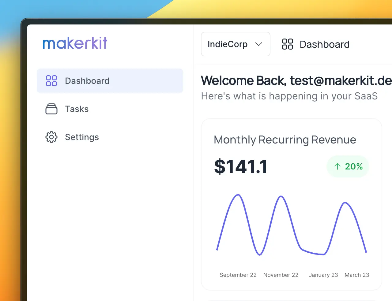This screenshot has height=301, width=392.
Task: Click the chevron next to IndieCorp
Action: pos(259,44)
